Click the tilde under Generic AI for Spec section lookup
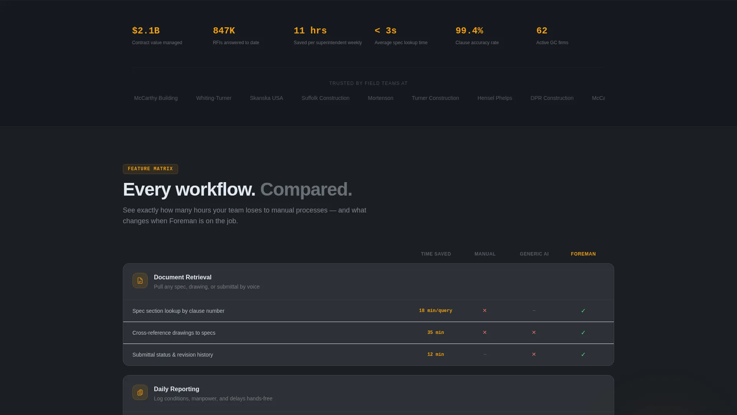This screenshot has height=415, width=737. point(534,310)
